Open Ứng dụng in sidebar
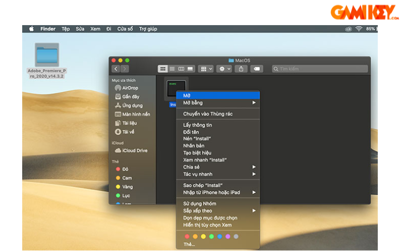403x251 pixels. pyautogui.click(x=132, y=105)
